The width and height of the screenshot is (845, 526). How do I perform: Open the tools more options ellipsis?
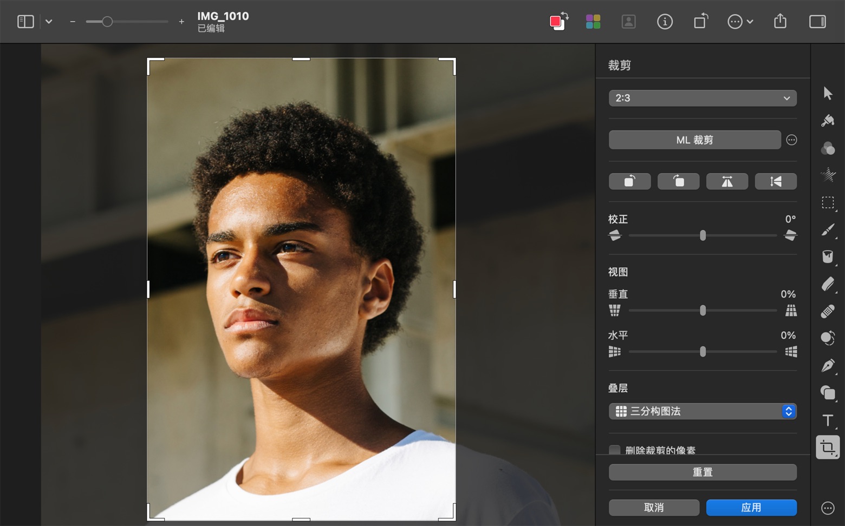point(828,508)
